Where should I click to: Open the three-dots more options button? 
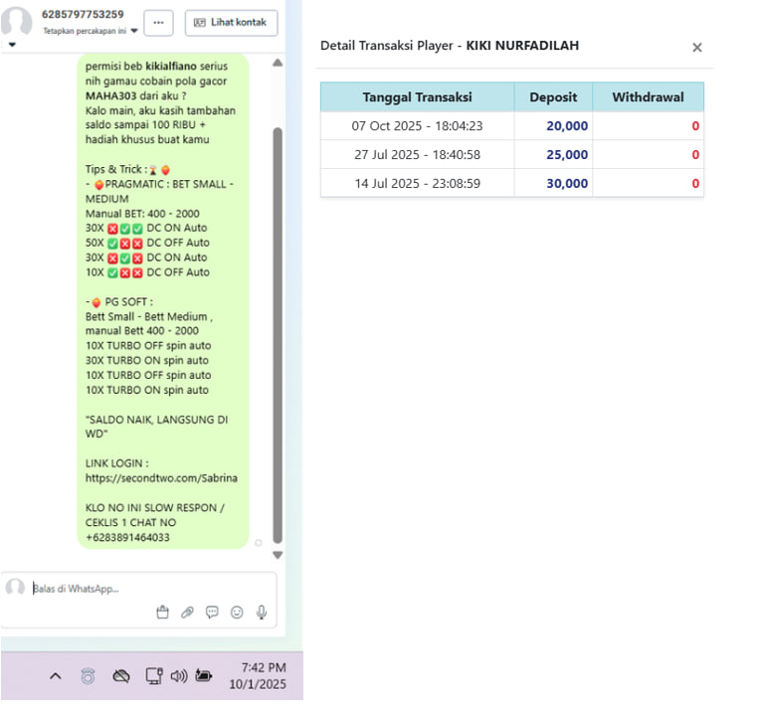(158, 23)
